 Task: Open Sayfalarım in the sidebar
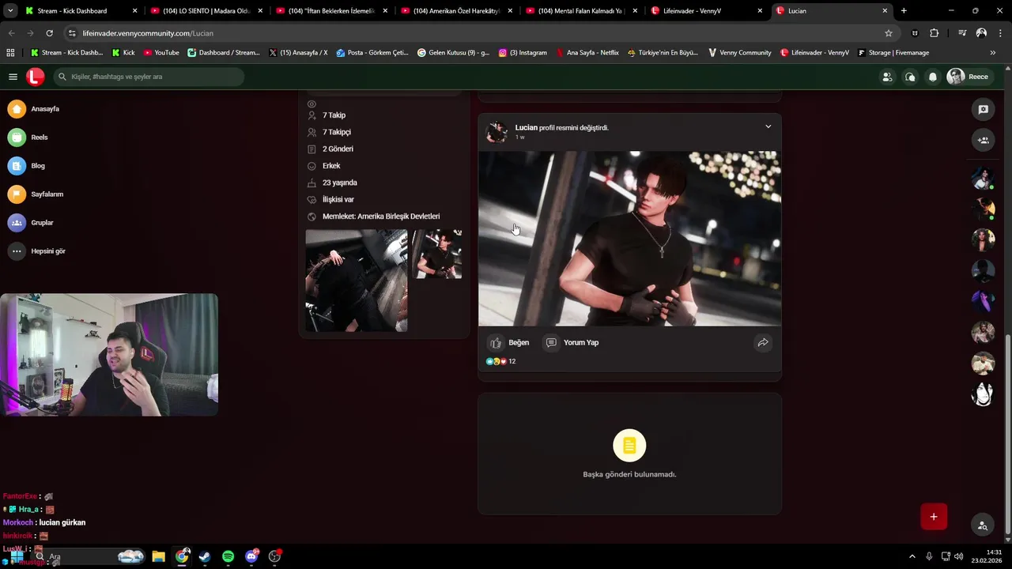[x=36, y=194]
